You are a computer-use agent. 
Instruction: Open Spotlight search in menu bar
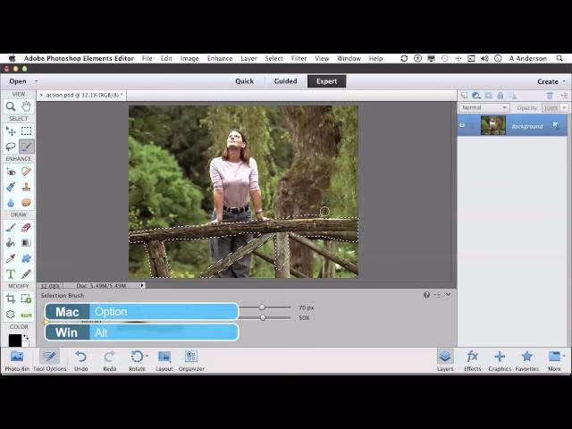click(x=559, y=58)
